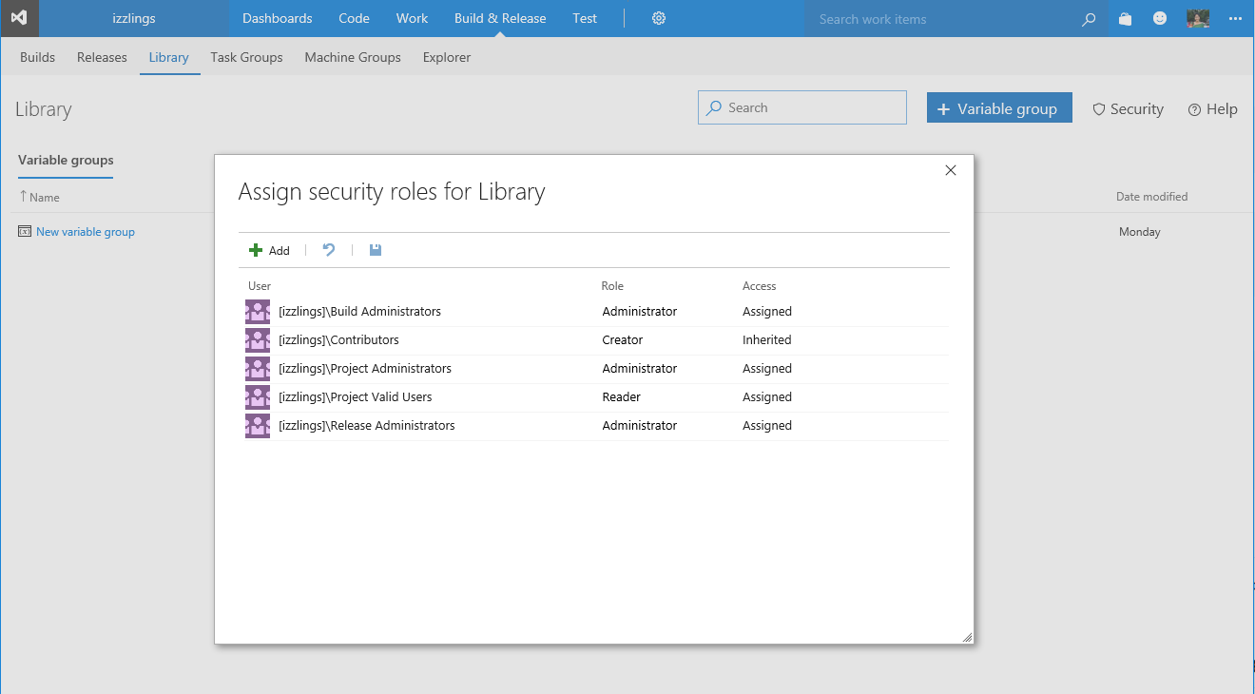
Task: Select the Build Administrators row
Action: (x=359, y=312)
